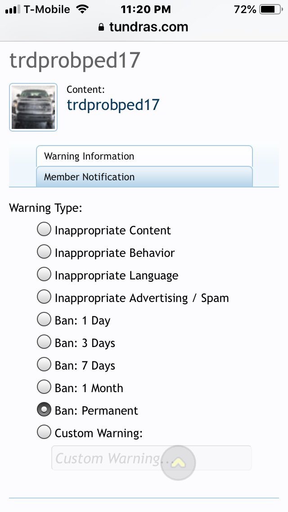Viewport: 288px width, 512px height.
Task: Choose Ban: 7 Days option
Action: [x=44, y=365]
